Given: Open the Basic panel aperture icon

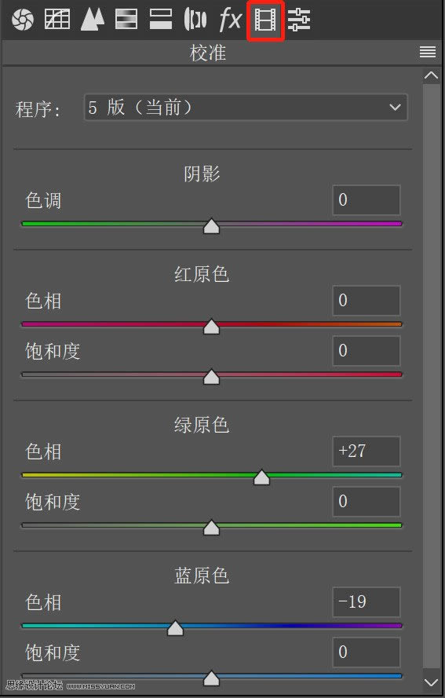Looking at the screenshot, I should point(22,20).
